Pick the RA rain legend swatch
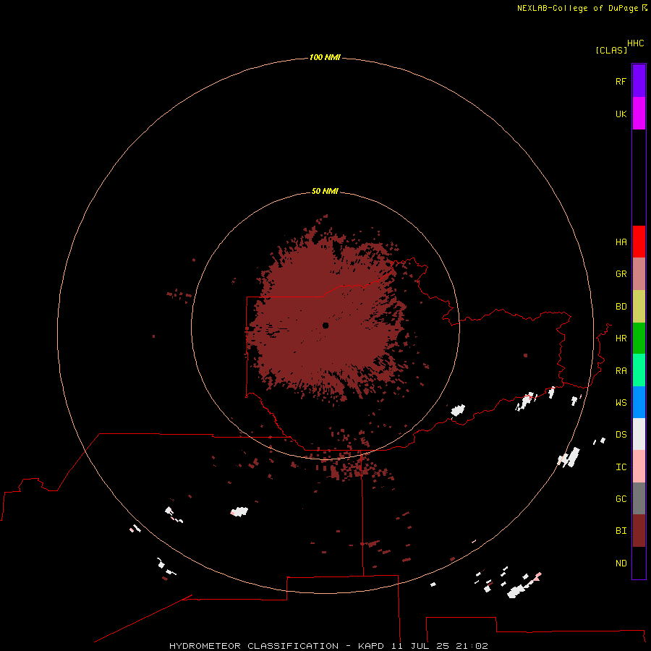The width and height of the screenshot is (651, 651). click(639, 370)
